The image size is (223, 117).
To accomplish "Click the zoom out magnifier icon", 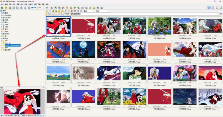I will pos(25,8).
